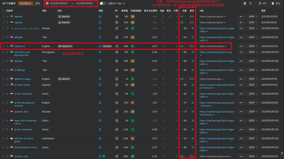This screenshot has height=159, width=284.
Task: Open SERP dropdown for 'ia quitar fondo'
Action: (253, 85)
